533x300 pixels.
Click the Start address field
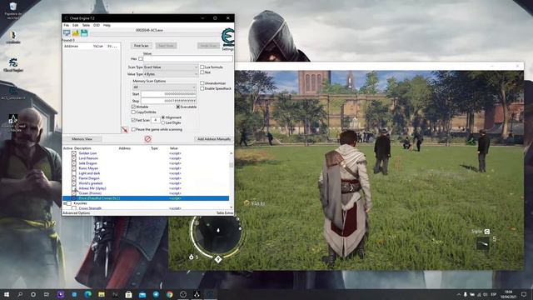[x=169, y=94]
